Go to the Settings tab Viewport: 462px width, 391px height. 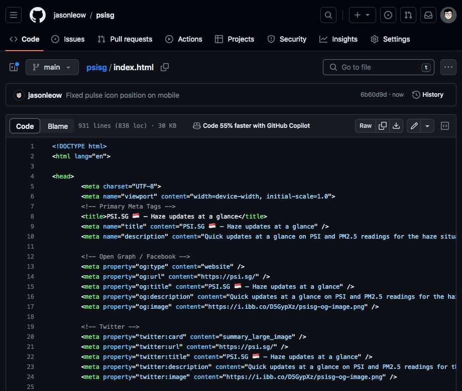tap(390, 39)
